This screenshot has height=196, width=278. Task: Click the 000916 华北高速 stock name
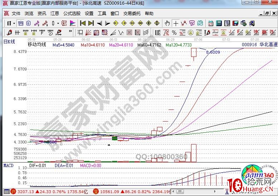click(259, 45)
